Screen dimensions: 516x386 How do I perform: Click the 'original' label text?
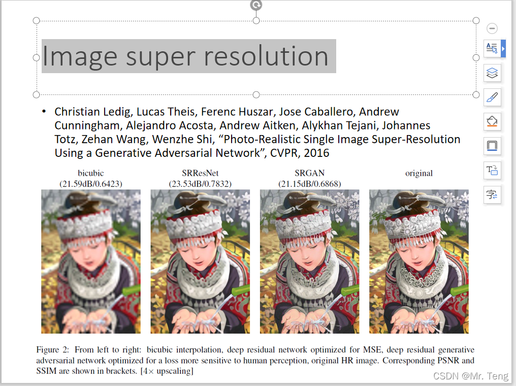tap(419, 173)
